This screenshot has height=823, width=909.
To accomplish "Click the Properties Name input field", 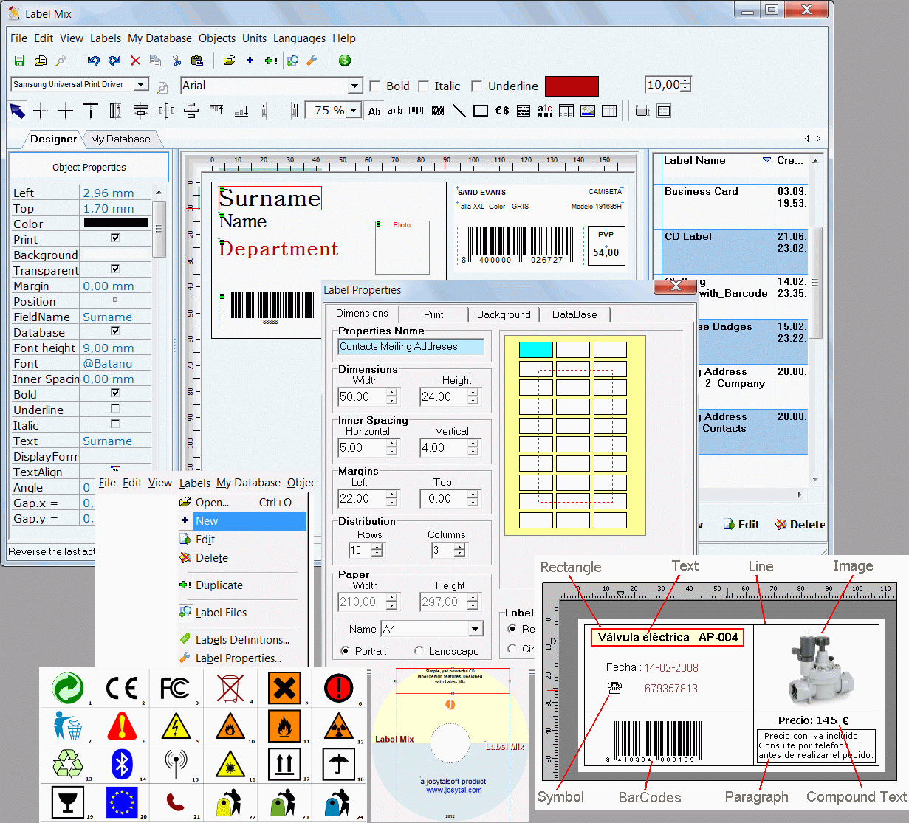I will coord(411,347).
